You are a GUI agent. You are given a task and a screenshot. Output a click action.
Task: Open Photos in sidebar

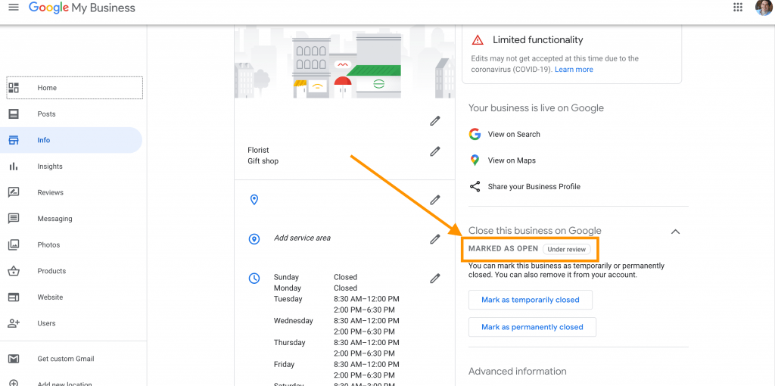click(x=71, y=244)
